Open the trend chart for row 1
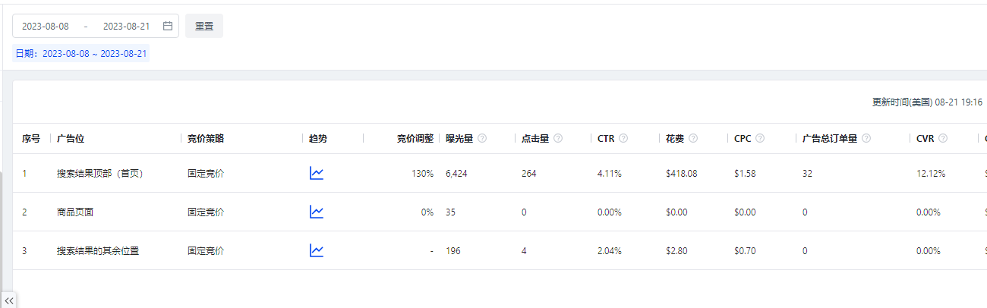The width and height of the screenshot is (987, 308). pos(317,174)
